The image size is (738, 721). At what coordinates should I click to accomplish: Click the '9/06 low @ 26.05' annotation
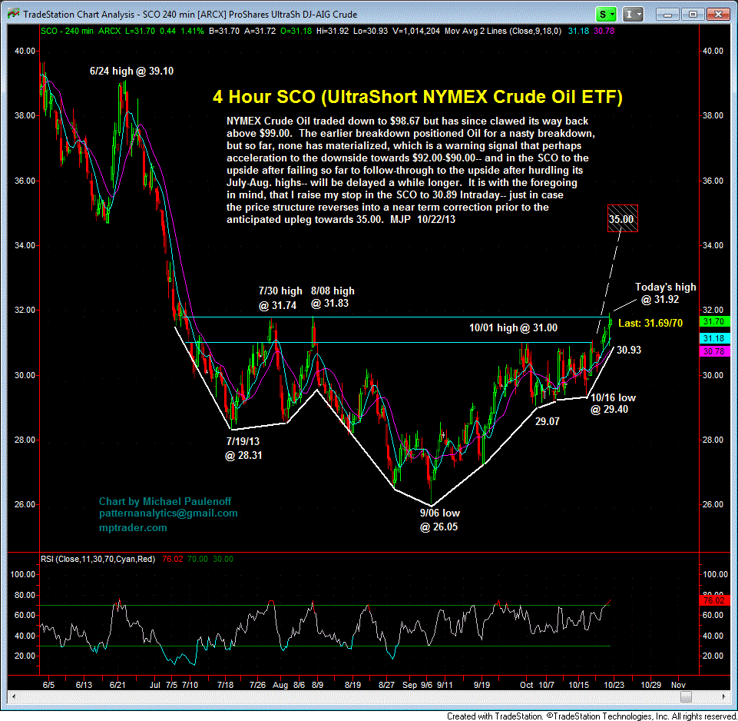(x=439, y=520)
